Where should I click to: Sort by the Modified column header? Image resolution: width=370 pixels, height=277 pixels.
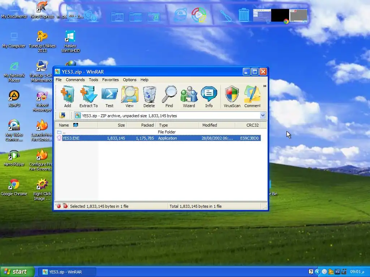[x=217, y=125]
